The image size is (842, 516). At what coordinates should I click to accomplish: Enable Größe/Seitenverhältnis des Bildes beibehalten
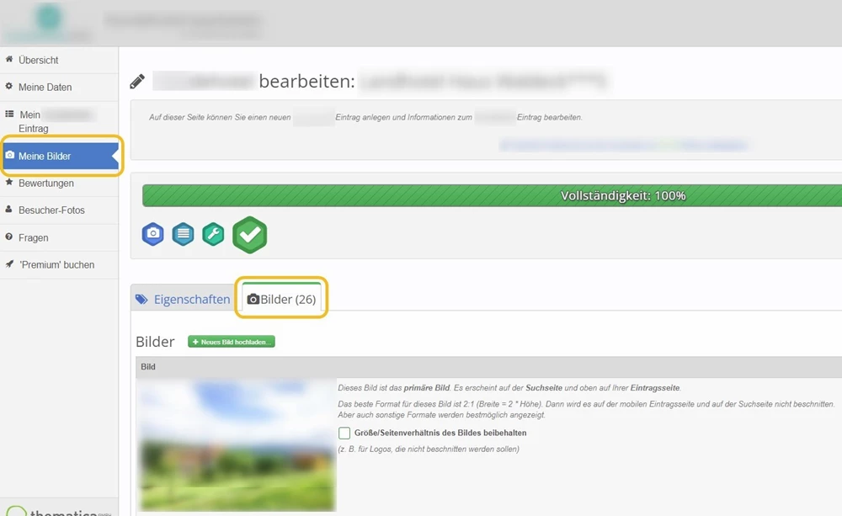[344, 432]
